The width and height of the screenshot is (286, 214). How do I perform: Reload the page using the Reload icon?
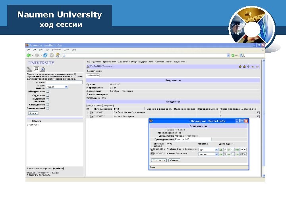pyautogui.click(x=45, y=55)
